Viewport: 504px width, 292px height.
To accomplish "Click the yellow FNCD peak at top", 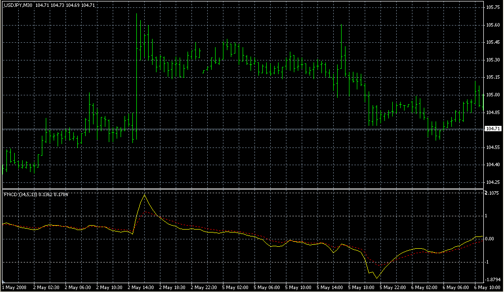I will coord(144,195).
